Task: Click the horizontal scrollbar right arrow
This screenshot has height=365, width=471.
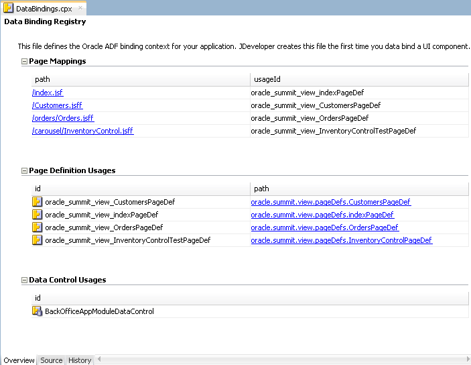Action: [468, 359]
